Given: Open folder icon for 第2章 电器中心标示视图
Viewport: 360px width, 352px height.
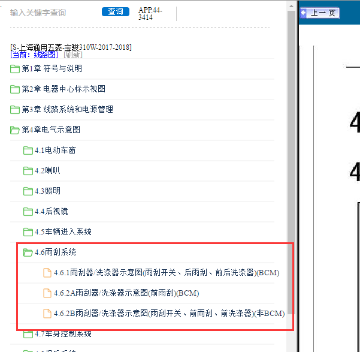Looking at the screenshot, I should pos(15,89).
